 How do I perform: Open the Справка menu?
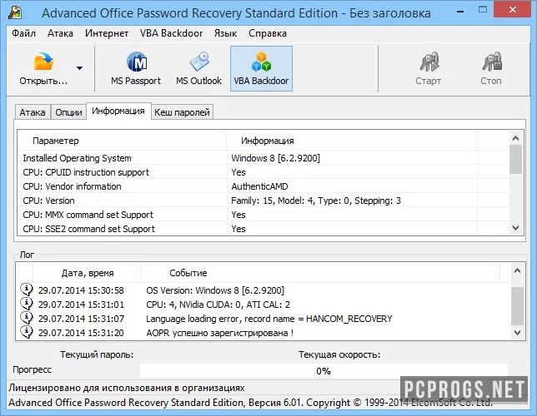268,33
